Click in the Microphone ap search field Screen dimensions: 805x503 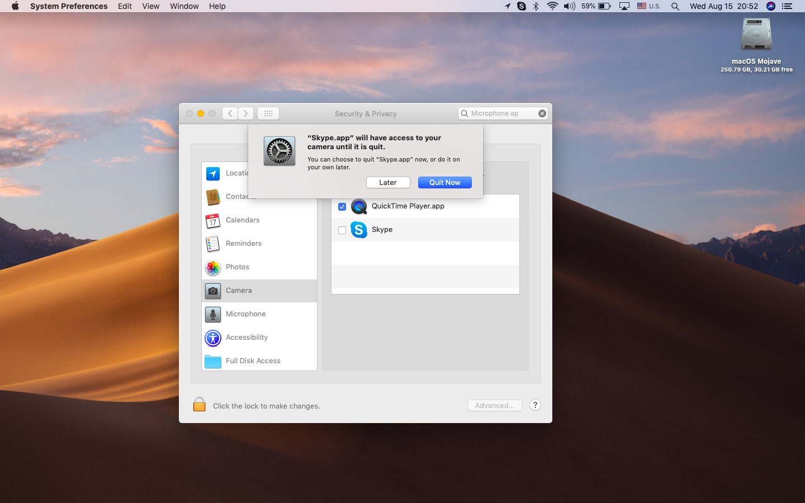[503, 113]
